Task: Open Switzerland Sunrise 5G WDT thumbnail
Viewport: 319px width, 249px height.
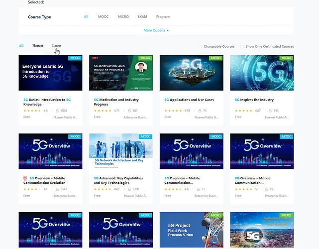Action: (x=262, y=230)
